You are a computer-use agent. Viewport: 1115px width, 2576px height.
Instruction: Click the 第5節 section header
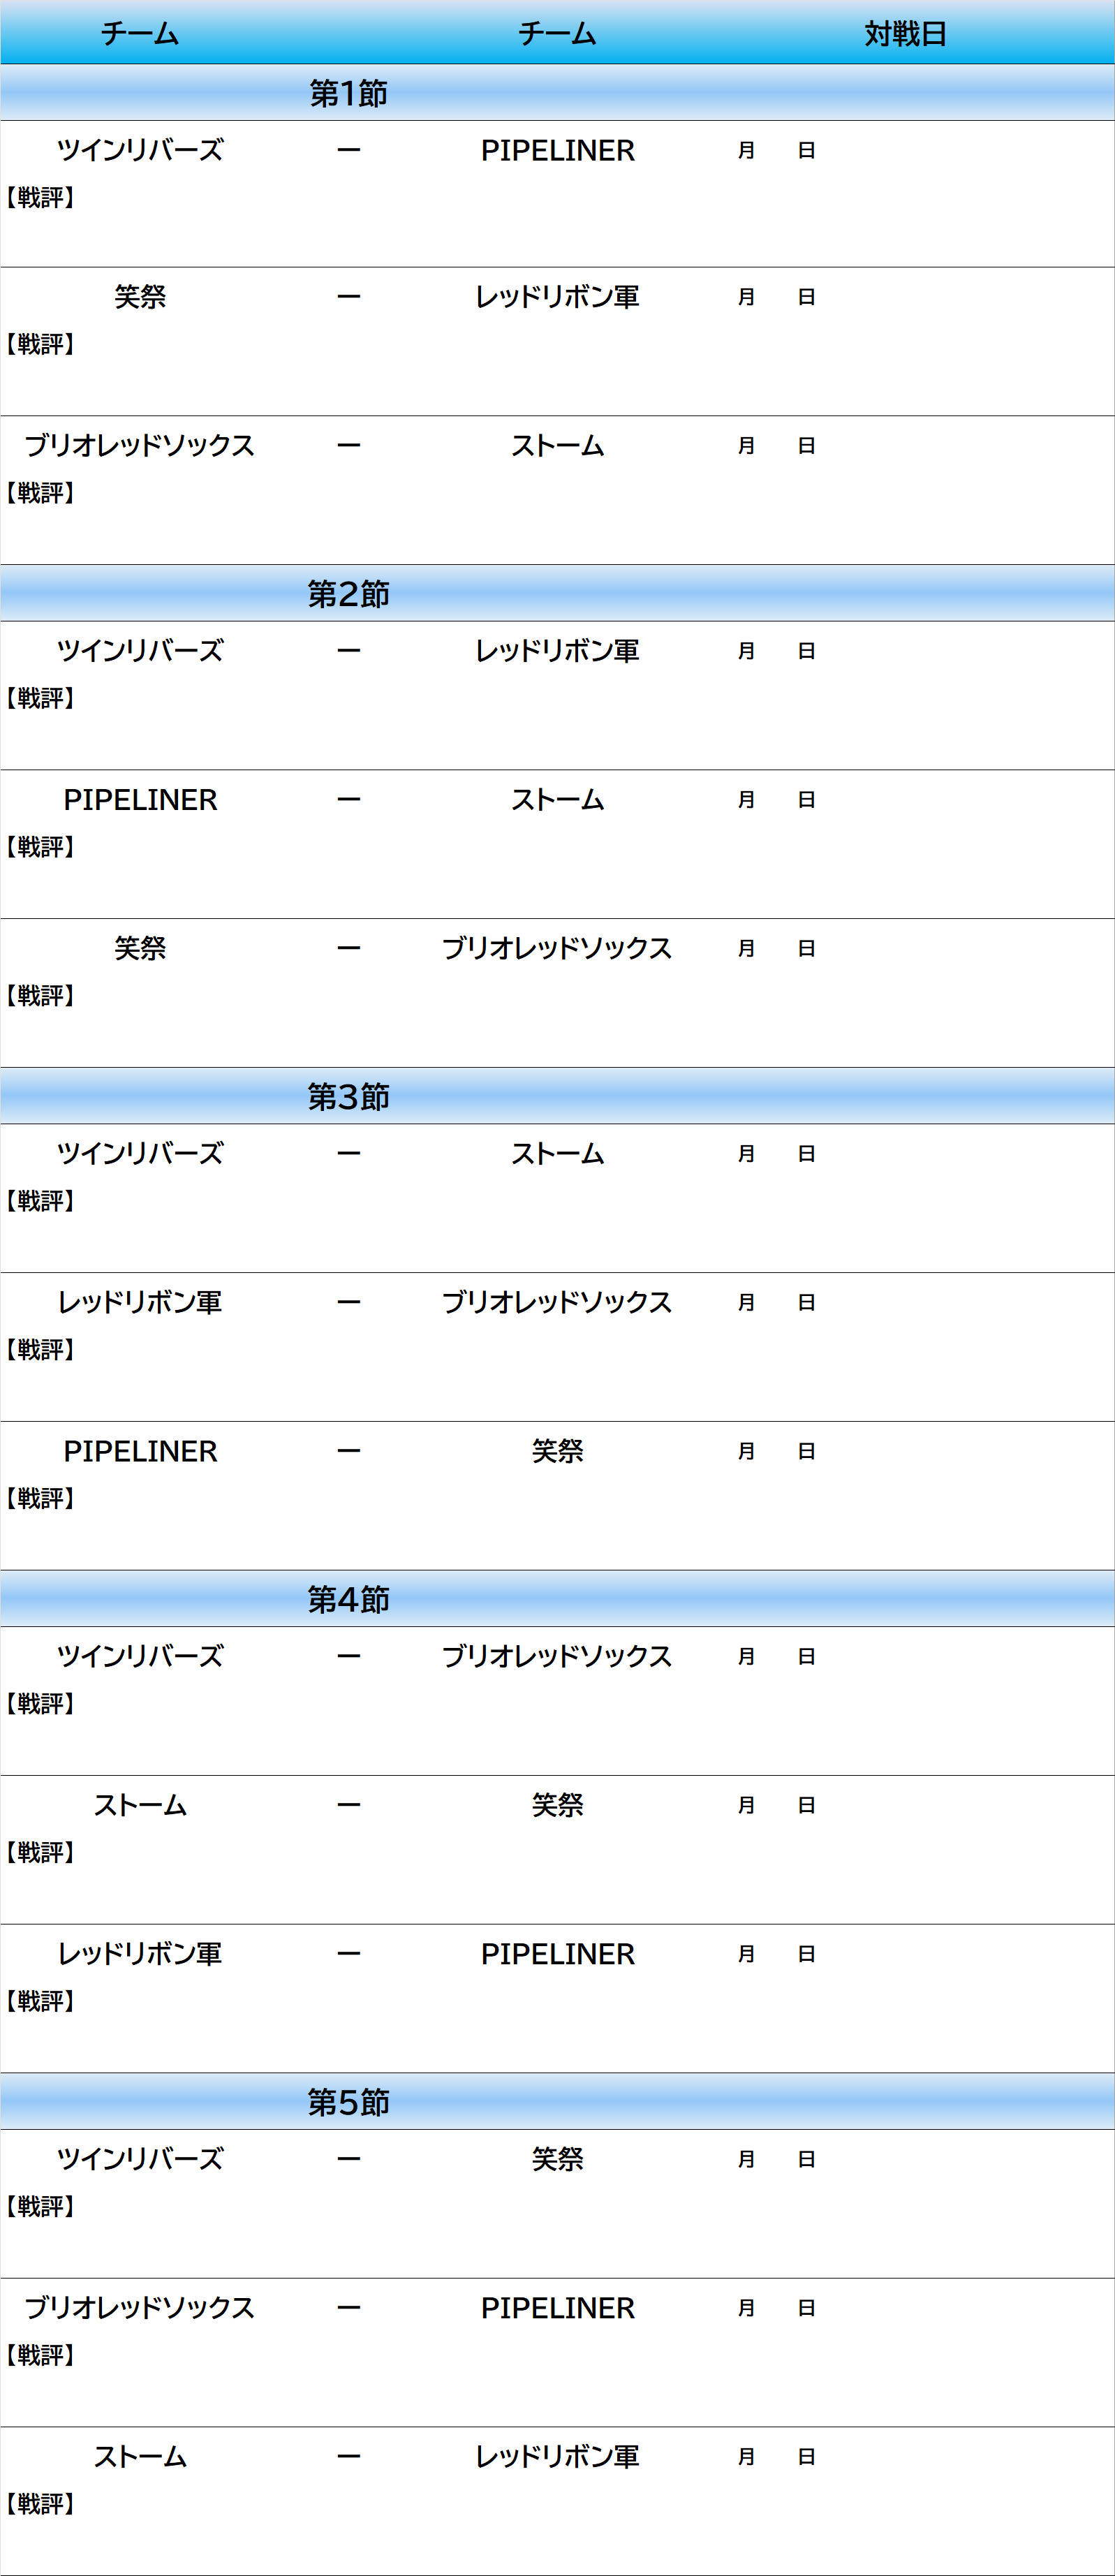348,2102
